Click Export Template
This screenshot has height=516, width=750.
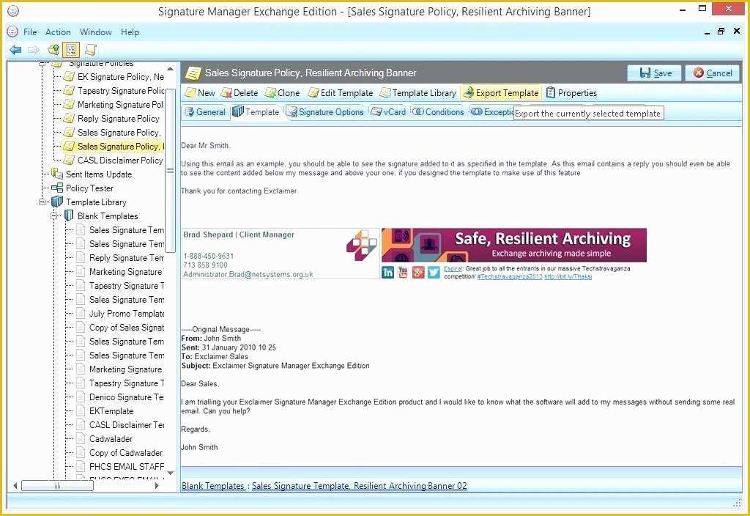[x=501, y=93]
